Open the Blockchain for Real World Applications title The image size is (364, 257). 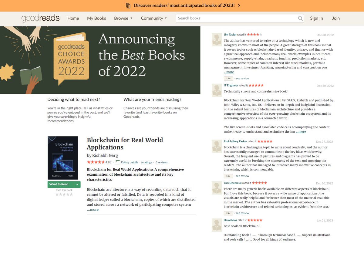125,144
